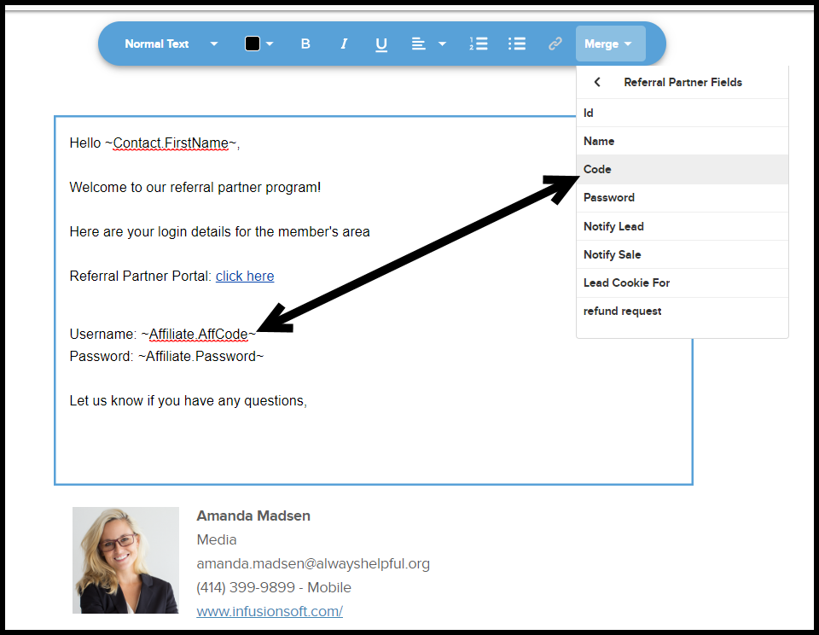Open the Merge dropdown menu
This screenshot has width=819, height=635.
coord(610,44)
